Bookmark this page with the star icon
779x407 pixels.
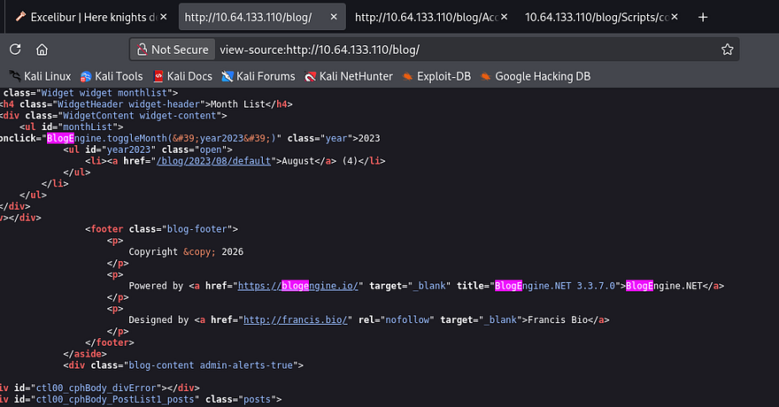[x=727, y=50]
